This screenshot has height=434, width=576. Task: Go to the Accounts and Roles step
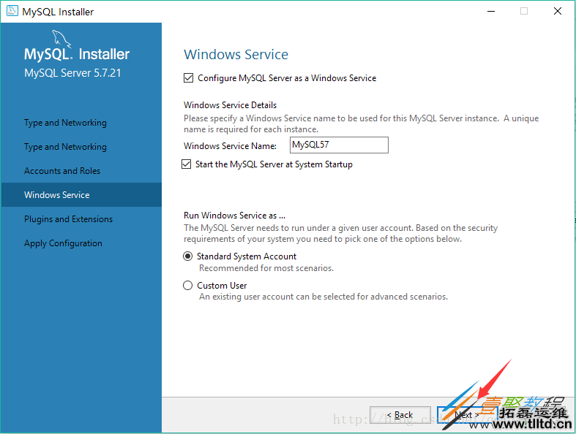[x=62, y=170]
